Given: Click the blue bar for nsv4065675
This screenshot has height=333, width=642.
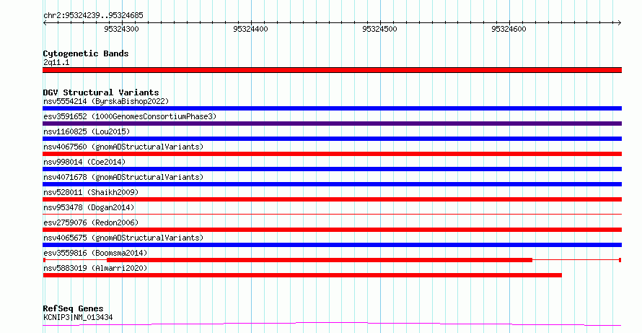Looking at the screenshot, I should point(332,245).
